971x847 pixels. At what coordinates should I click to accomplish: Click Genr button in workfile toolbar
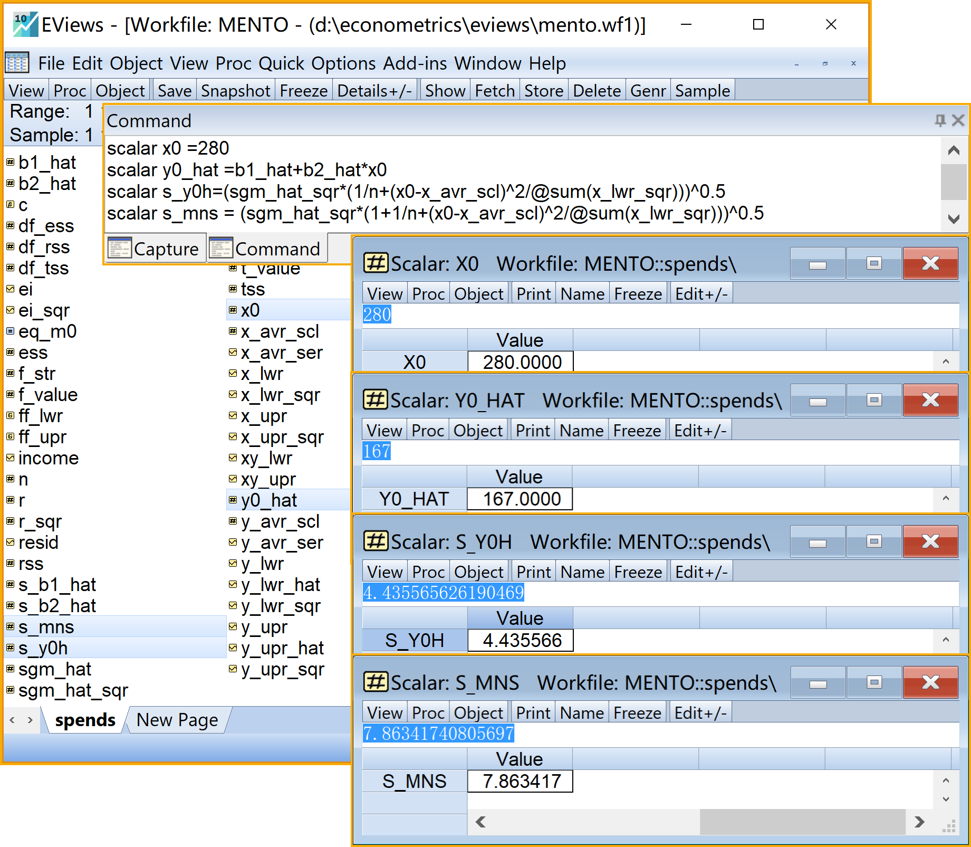tap(648, 91)
